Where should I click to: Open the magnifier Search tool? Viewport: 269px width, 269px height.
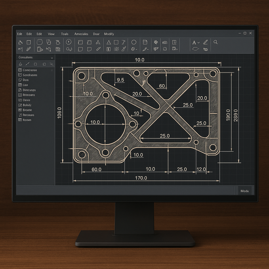pyautogui.click(x=216, y=42)
